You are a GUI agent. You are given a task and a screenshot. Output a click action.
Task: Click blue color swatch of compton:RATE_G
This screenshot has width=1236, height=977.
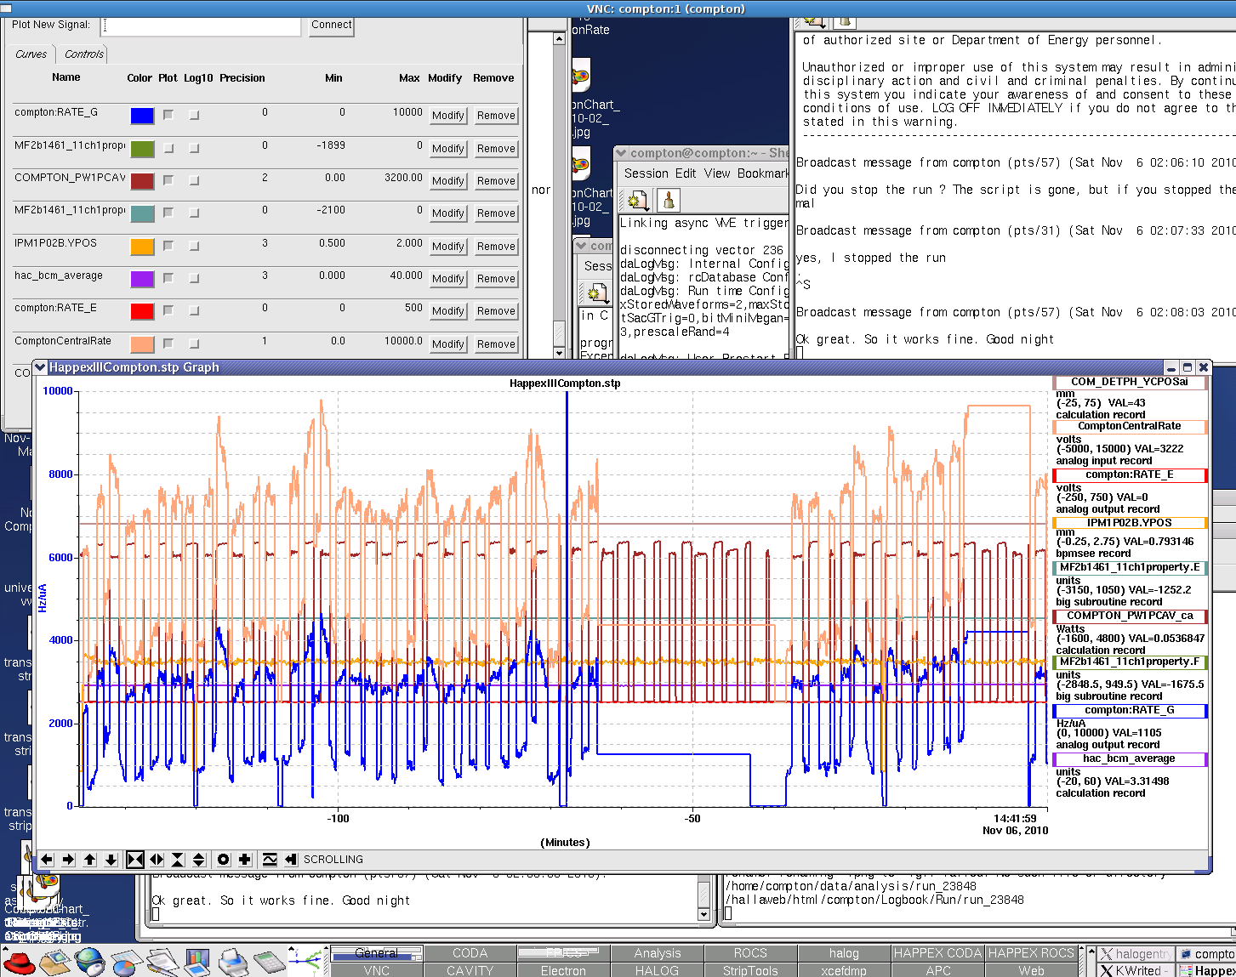click(x=142, y=116)
